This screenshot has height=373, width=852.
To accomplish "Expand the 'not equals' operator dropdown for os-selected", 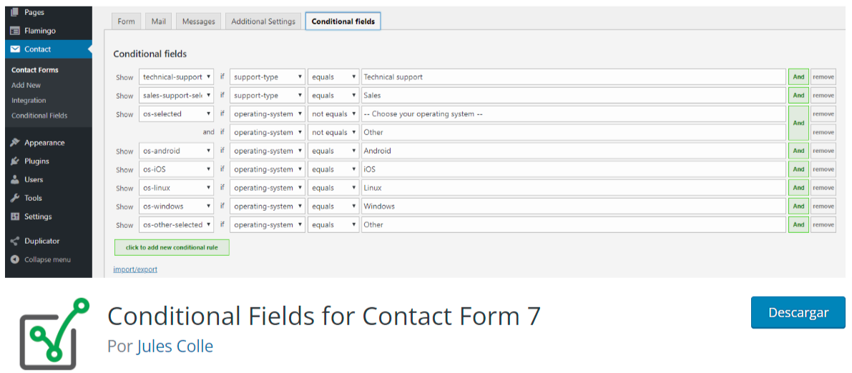I will coord(333,114).
